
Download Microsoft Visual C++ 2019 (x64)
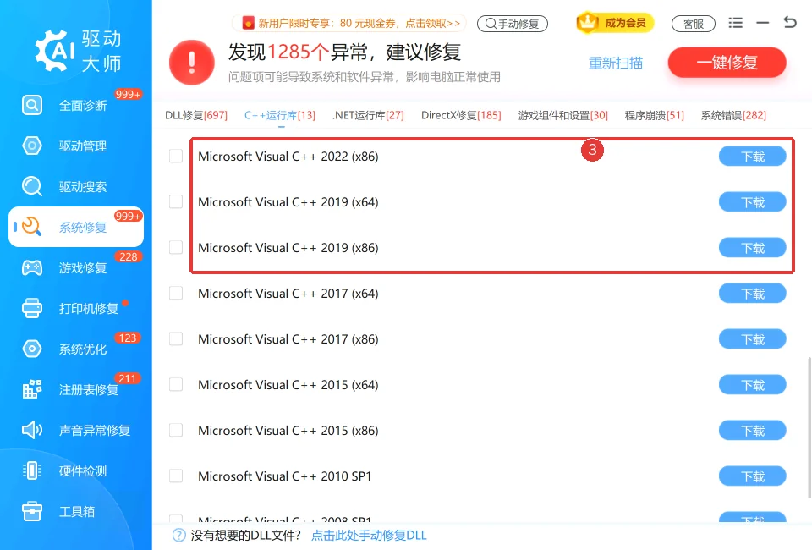pos(753,202)
